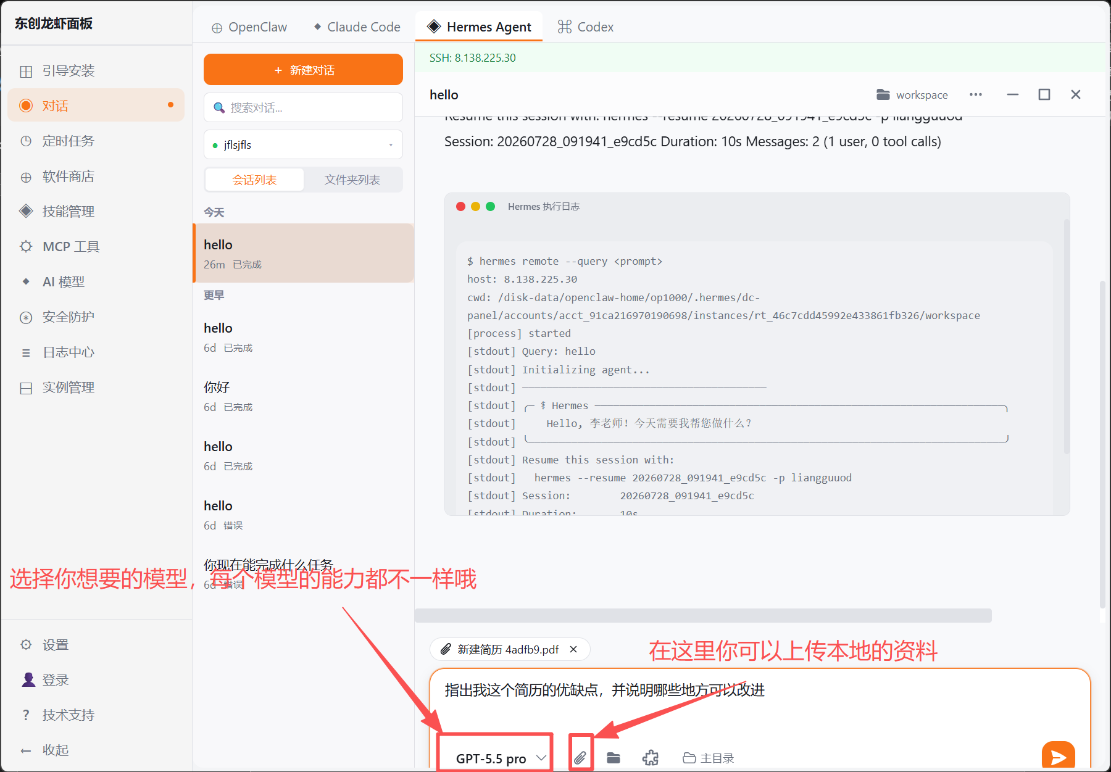Open AI 模型 settings in sidebar
This screenshot has width=1111, height=772.
[x=96, y=282]
